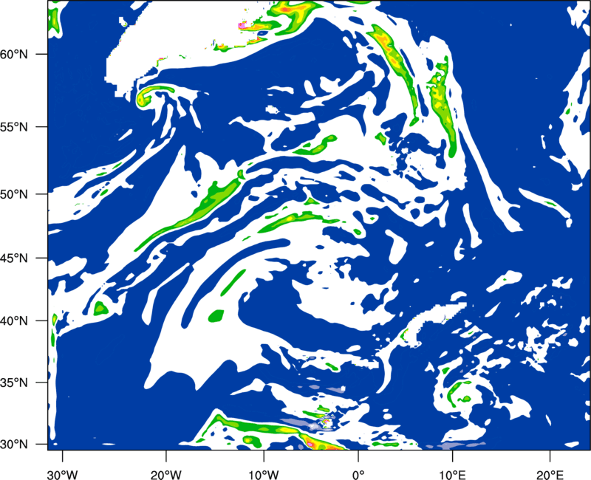Image resolution: width=591 pixels, height=480 pixels.
Task: Click the 30°N latitude label
Action: tap(14, 445)
